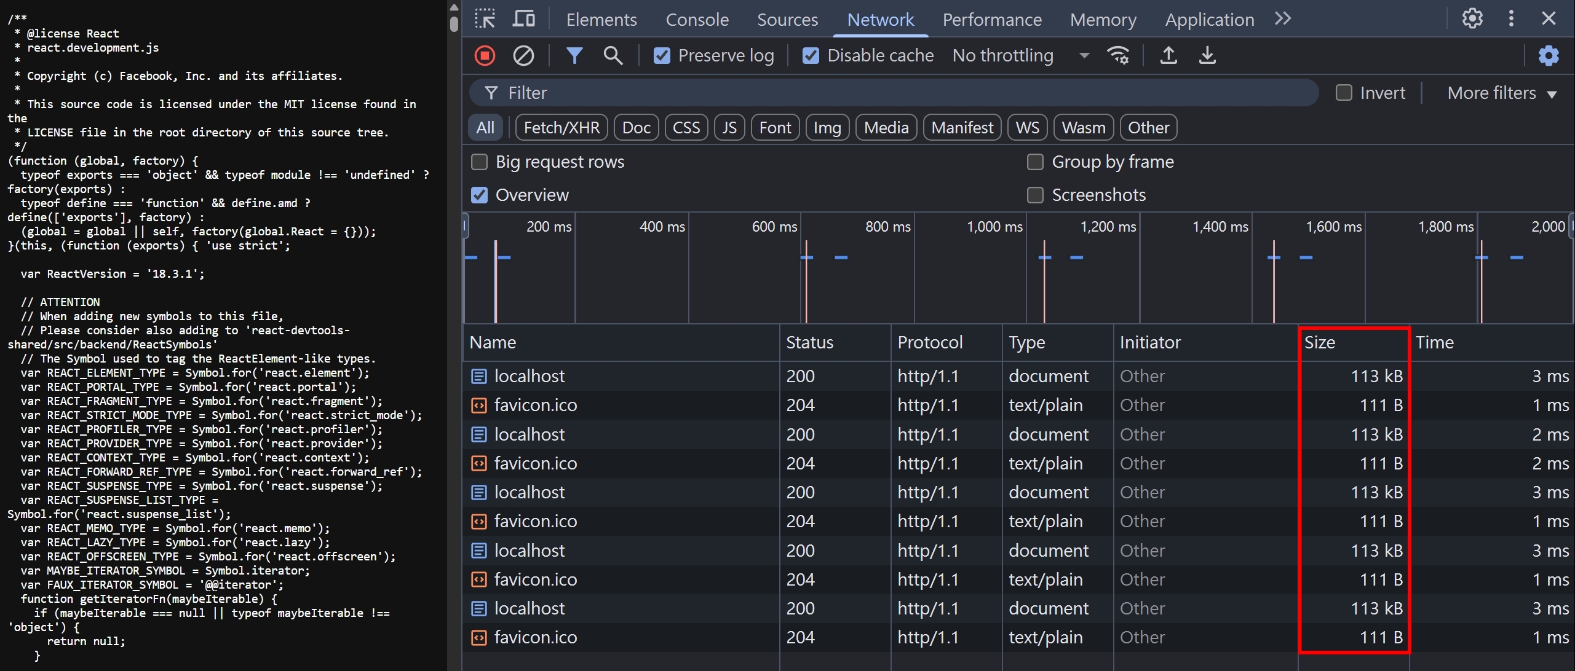Filter requests by All types
The width and height of the screenshot is (1575, 671).
(x=485, y=128)
